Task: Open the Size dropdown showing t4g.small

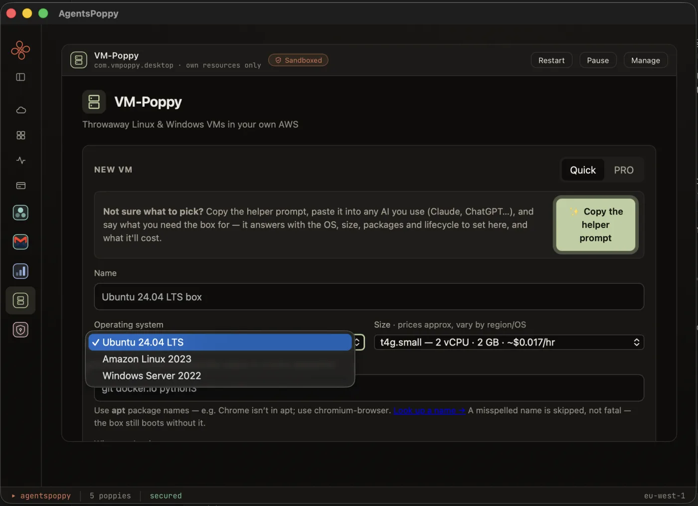Action: [509, 342]
